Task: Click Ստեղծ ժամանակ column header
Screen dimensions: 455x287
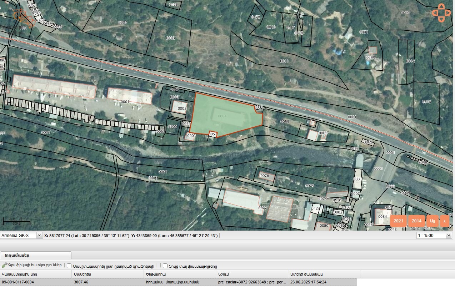Action: [x=323, y=274]
